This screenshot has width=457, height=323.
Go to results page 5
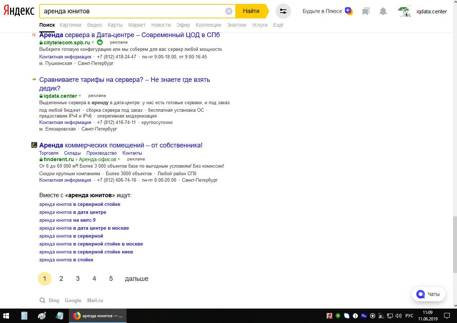[x=111, y=279]
